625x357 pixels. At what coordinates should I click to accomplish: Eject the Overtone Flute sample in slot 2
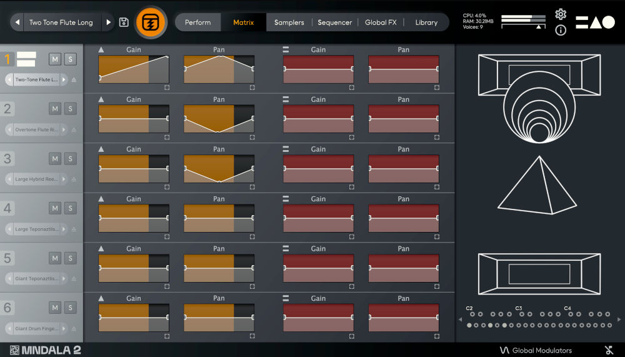(x=74, y=129)
